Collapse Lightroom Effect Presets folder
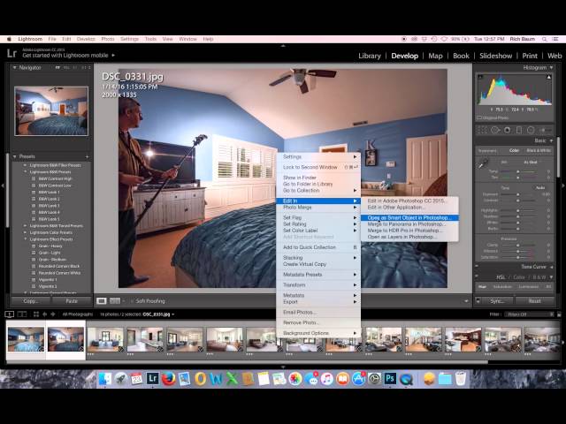566x424 pixels. click(x=25, y=239)
